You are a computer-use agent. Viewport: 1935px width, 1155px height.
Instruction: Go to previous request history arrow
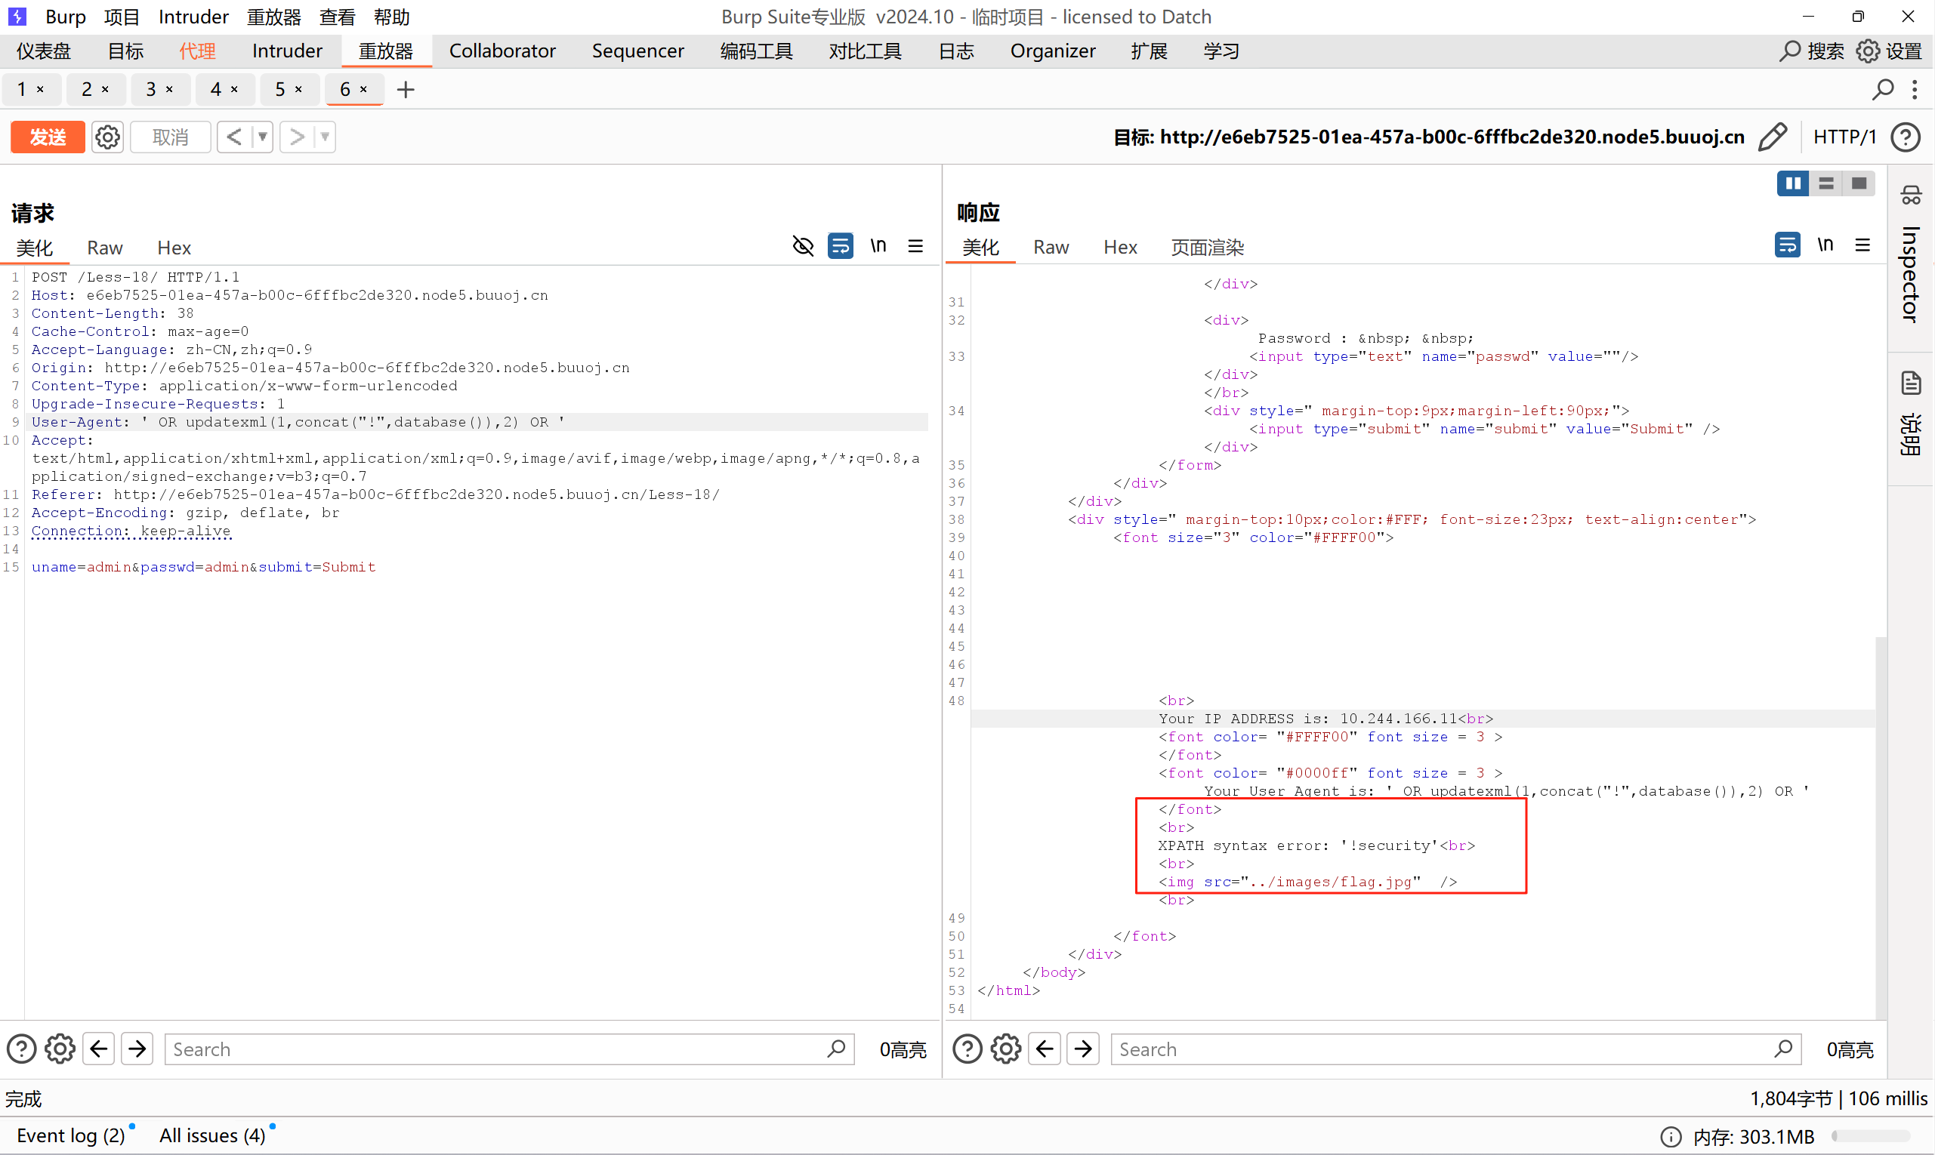pyautogui.click(x=233, y=137)
